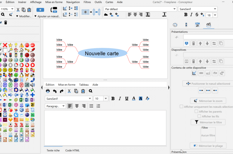Click the strikethrough icon in top toolbar

[x=197, y=15]
